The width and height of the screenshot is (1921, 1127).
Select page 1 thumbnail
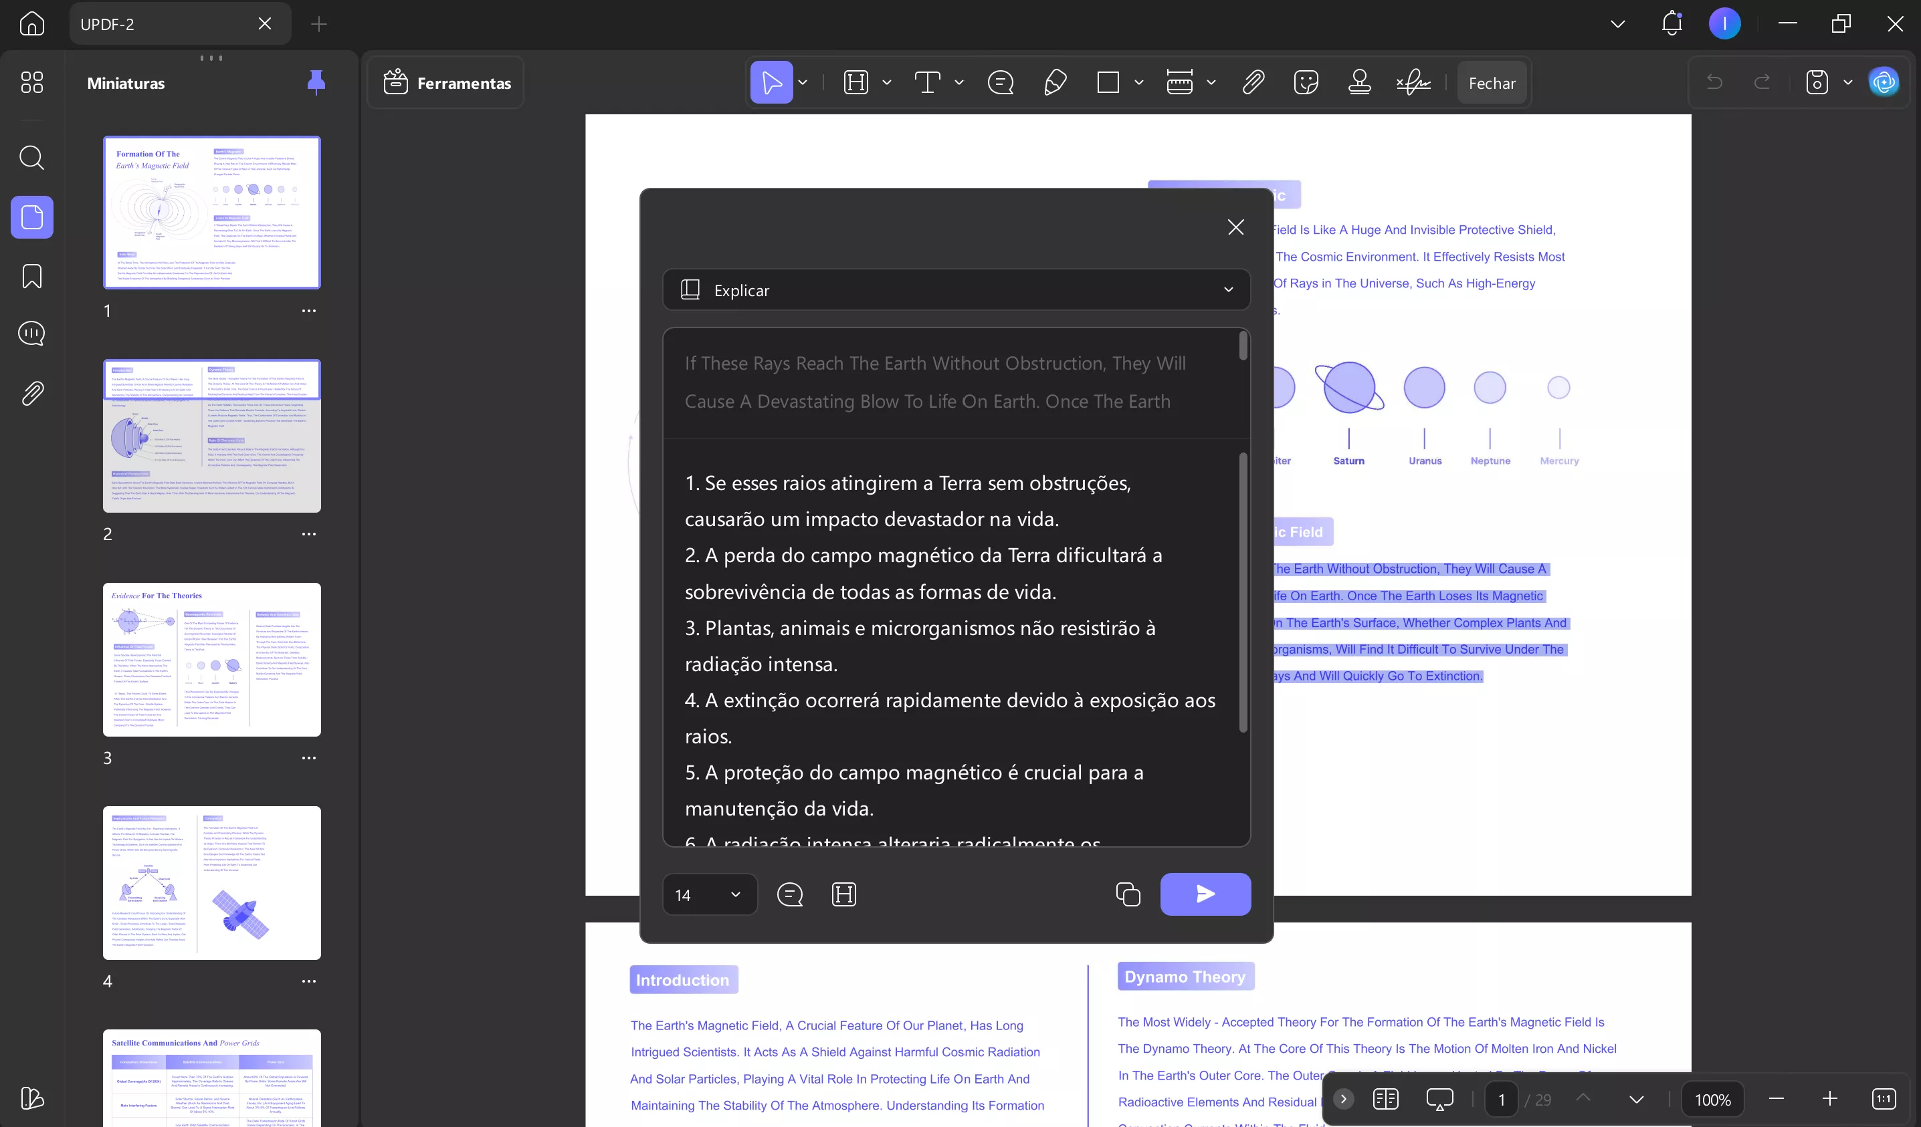click(212, 213)
